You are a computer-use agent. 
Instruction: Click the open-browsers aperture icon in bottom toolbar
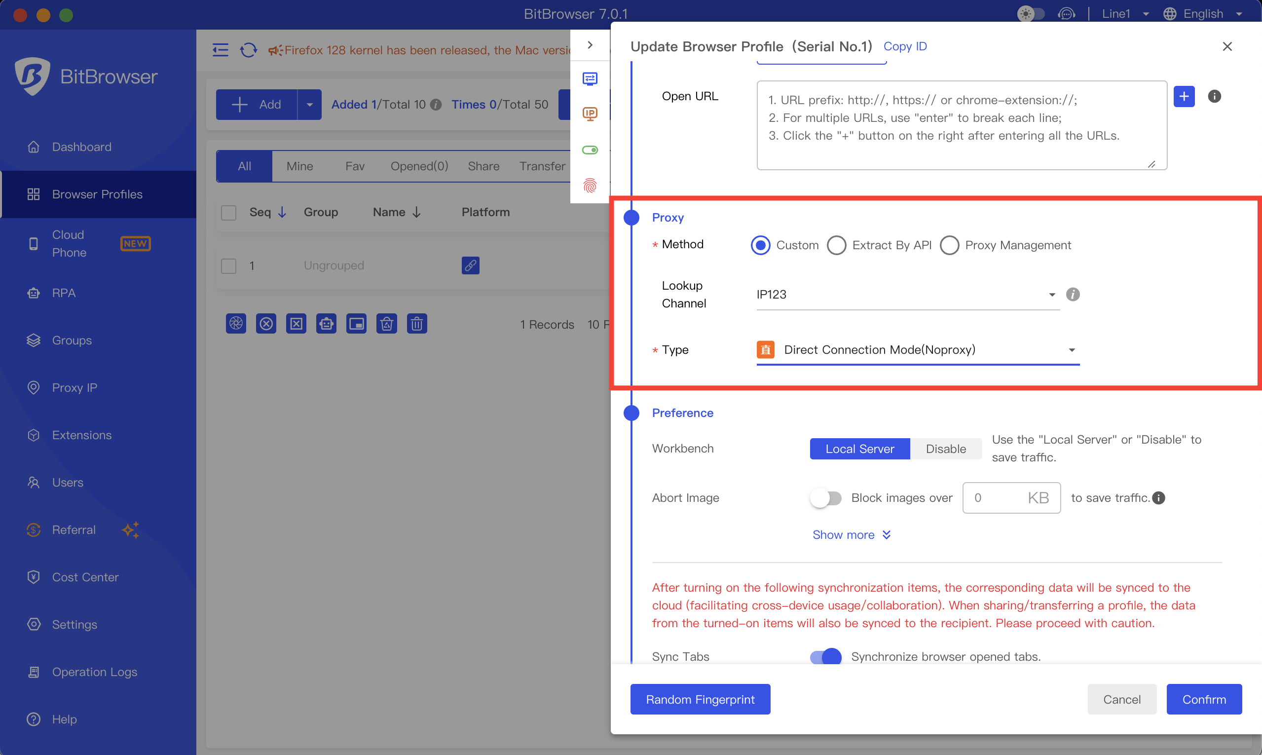click(236, 324)
